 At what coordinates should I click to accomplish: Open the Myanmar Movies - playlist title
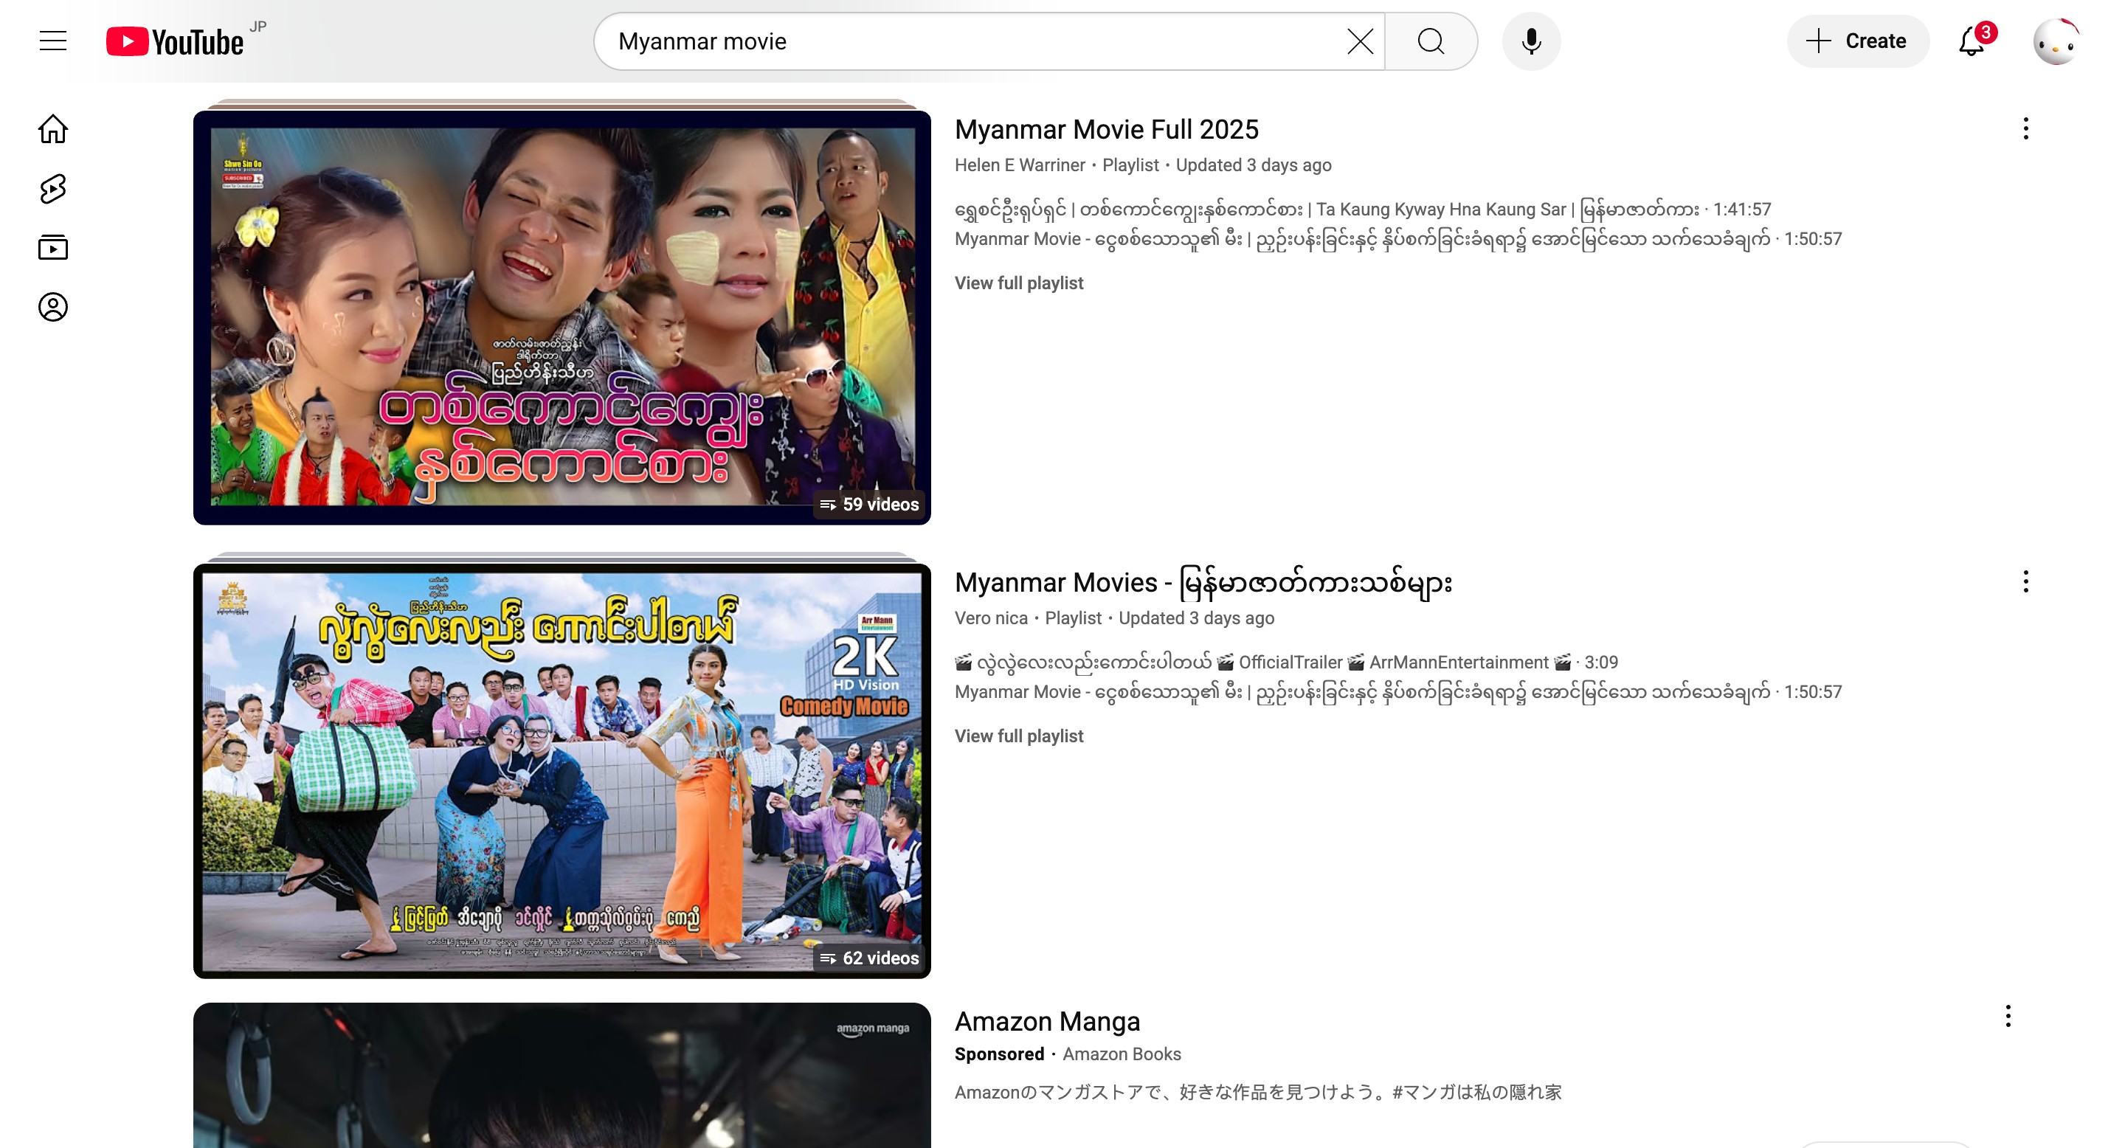point(1203,582)
